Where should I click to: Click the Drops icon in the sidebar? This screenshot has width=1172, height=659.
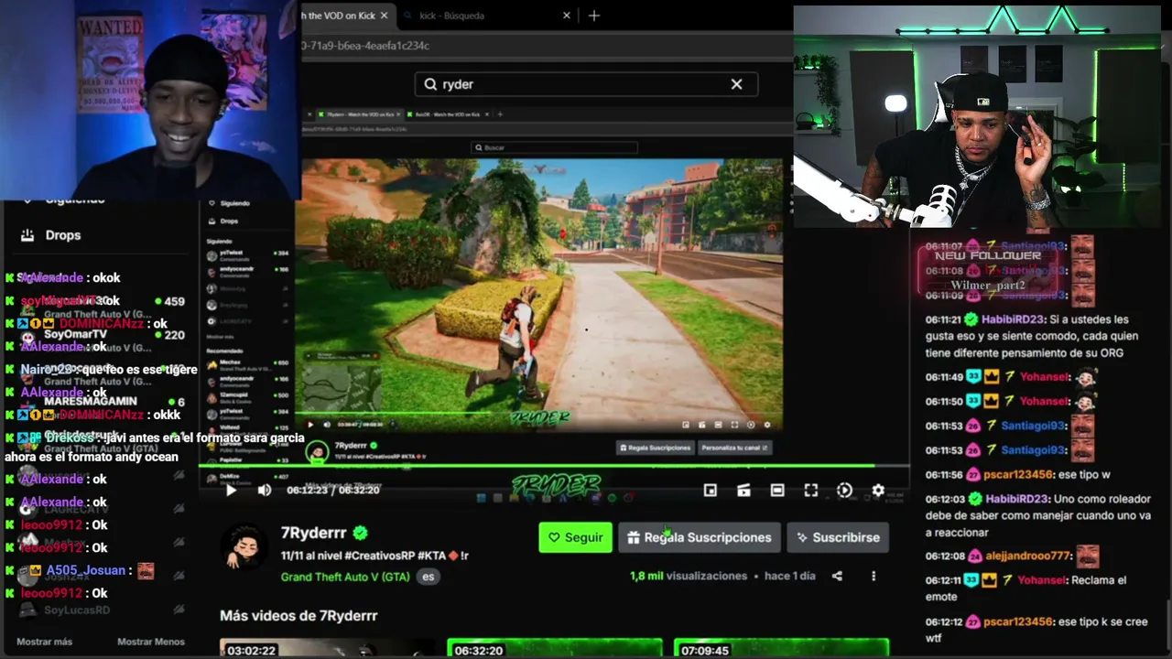click(x=27, y=235)
